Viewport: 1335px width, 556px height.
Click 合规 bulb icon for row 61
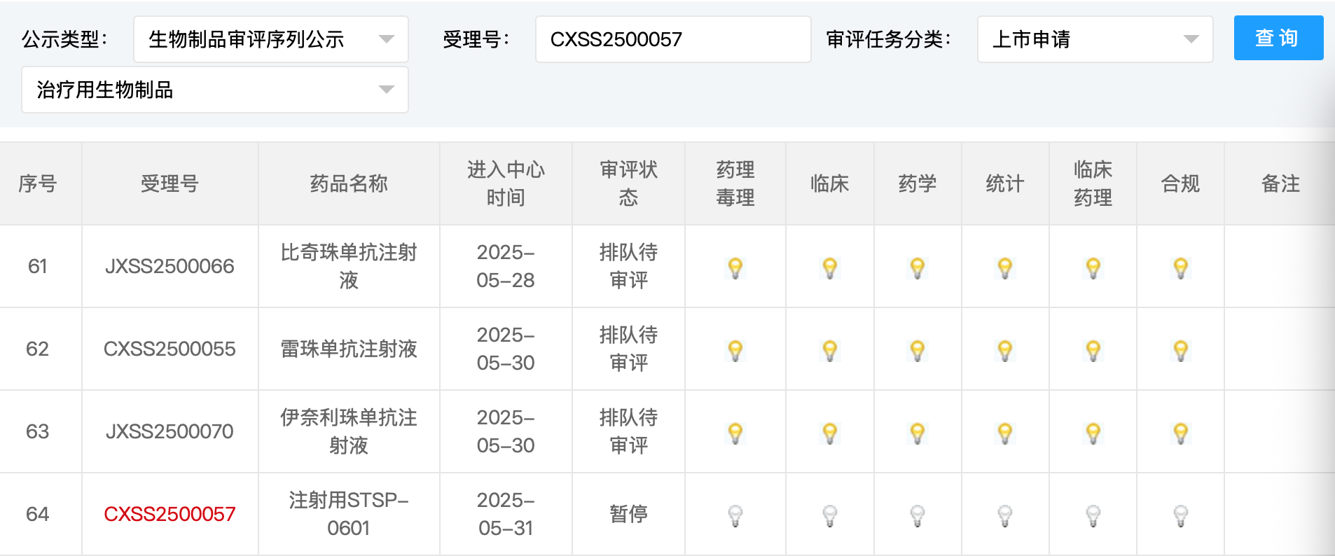1180,267
